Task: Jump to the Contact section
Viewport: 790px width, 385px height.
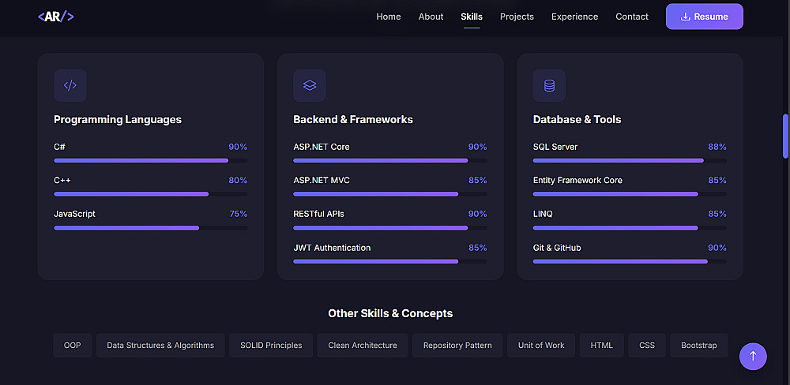Action: (x=632, y=17)
